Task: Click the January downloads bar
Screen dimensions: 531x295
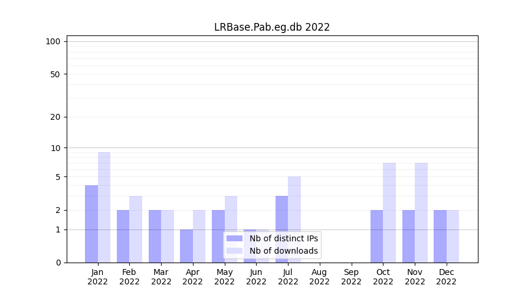Action: coord(104,207)
